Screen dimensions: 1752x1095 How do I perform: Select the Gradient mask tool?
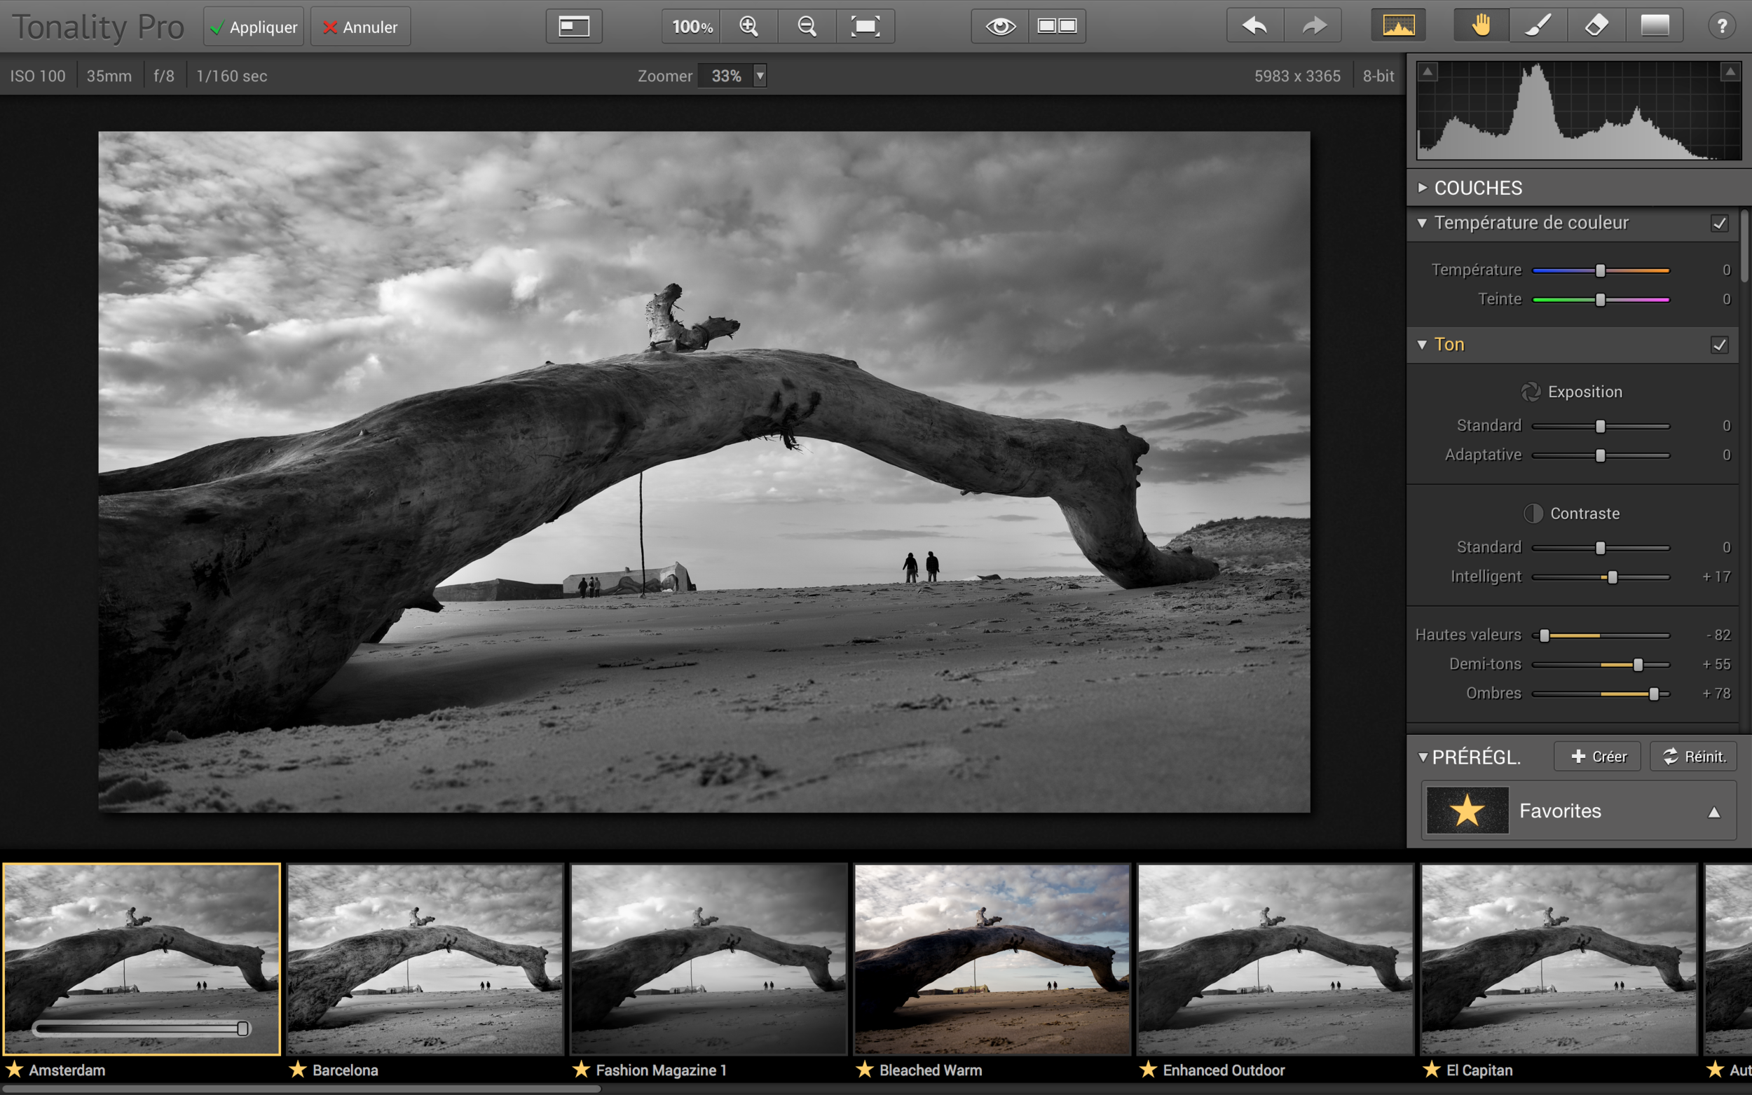click(x=1654, y=27)
